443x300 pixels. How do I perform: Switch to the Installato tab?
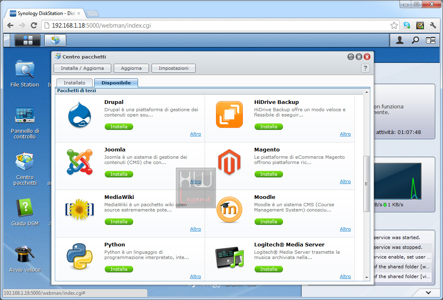[x=75, y=83]
